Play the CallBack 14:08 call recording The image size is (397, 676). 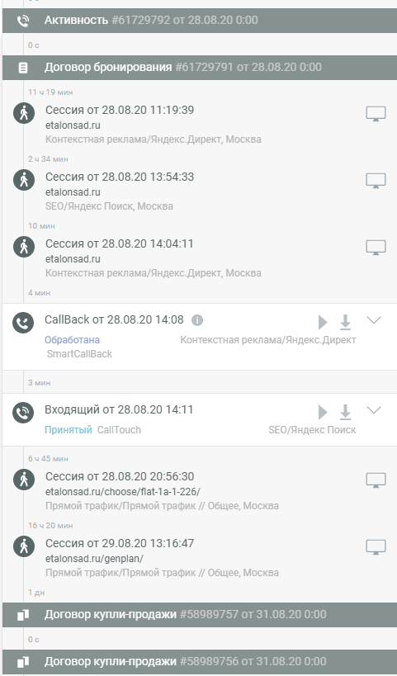[323, 322]
